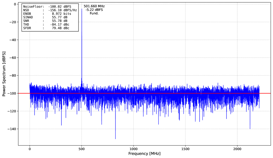Select the SNR 55.78 dB entry
The image size is (273, 158).
point(45,21)
